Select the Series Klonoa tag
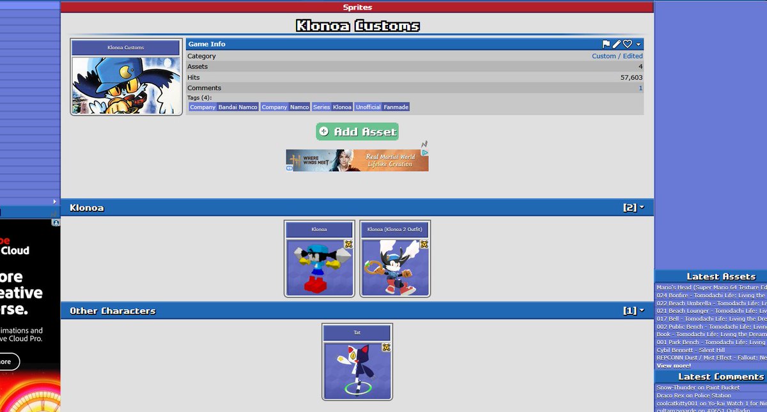 tap(332, 107)
